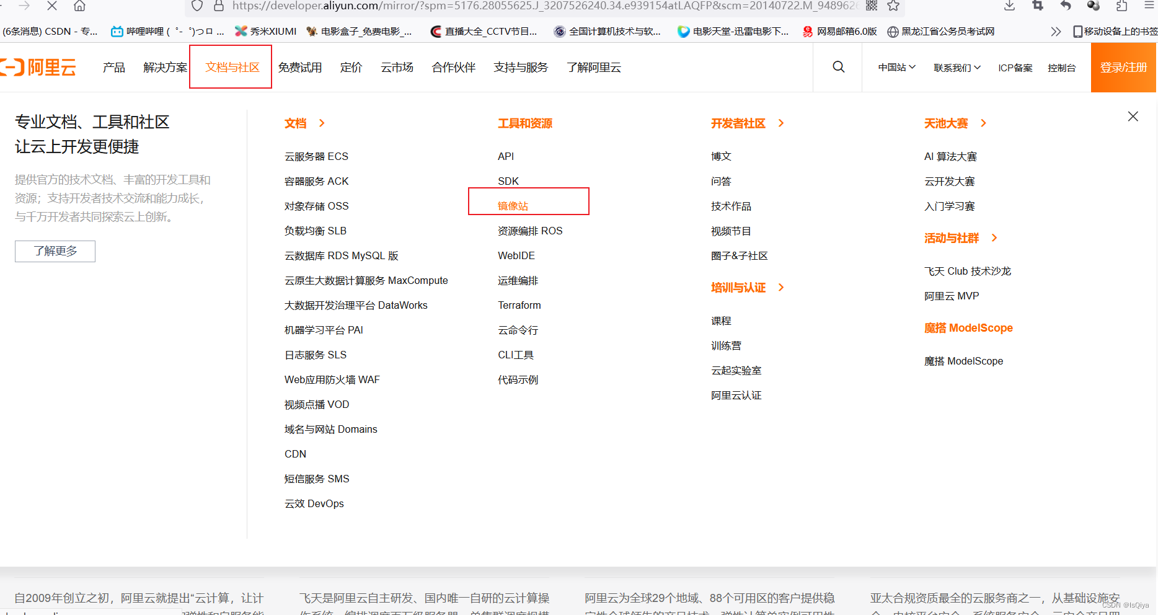This screenshot has height=615, width=1158.
Task: Click the 阿里云 logo
Action: tap(38, 67)
